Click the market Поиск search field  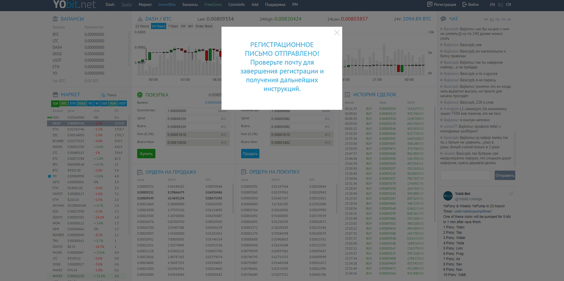point(113,95)
